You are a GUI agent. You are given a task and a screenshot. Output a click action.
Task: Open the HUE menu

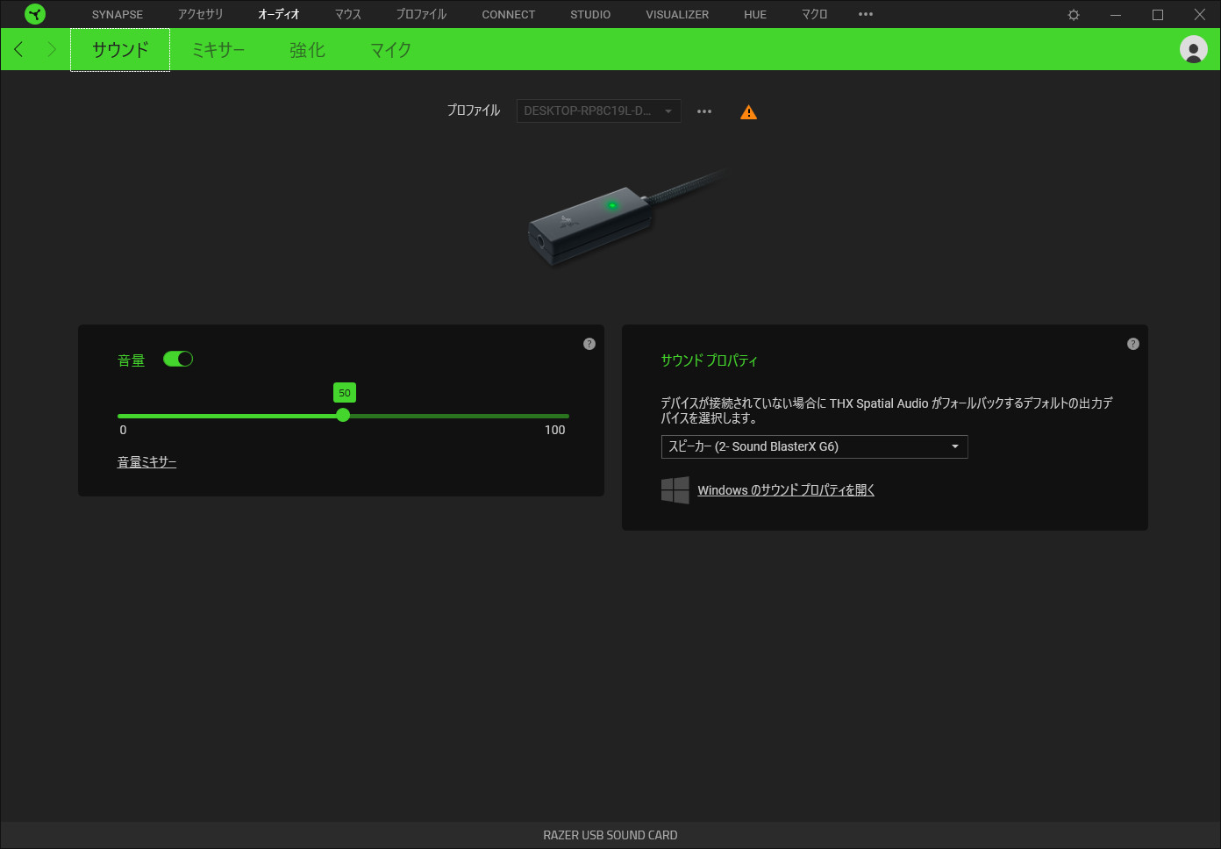point(755,14)
